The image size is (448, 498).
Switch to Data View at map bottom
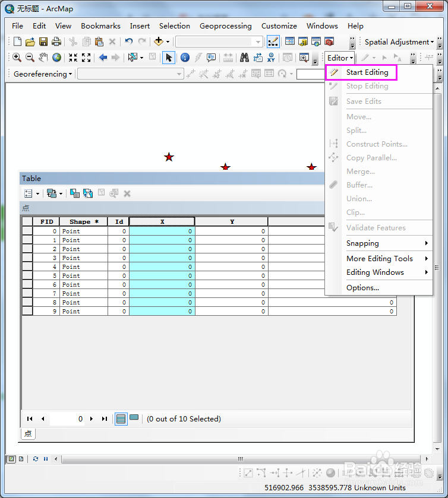pos(11,459)
